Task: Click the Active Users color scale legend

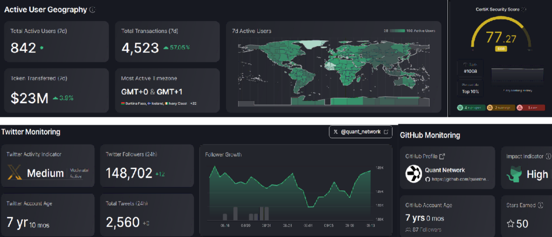Action: (397, 31)
